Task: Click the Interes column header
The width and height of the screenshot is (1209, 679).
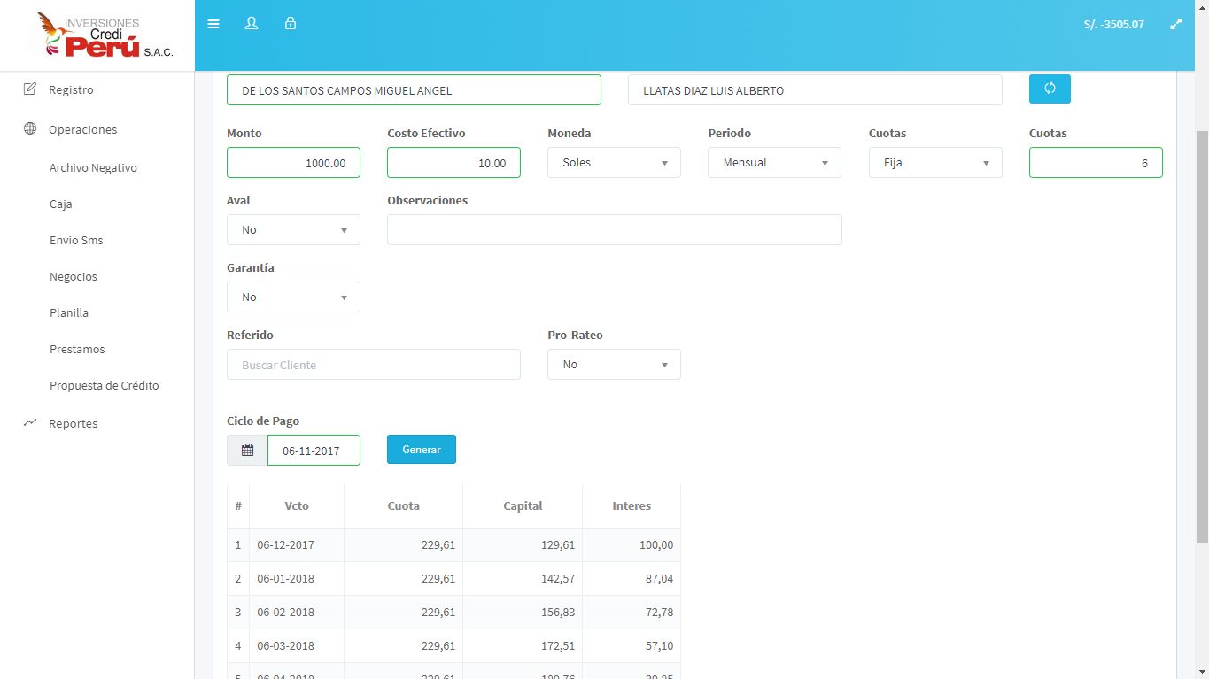Action: click(x=632, y=505)
